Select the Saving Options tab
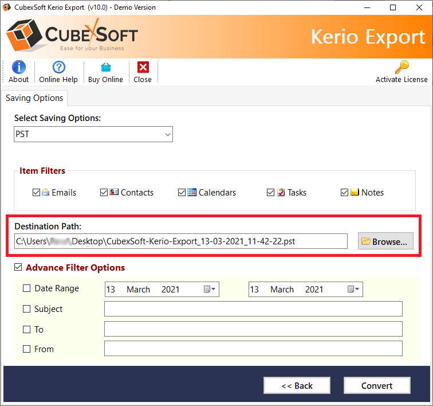 [x=34, y=98]
